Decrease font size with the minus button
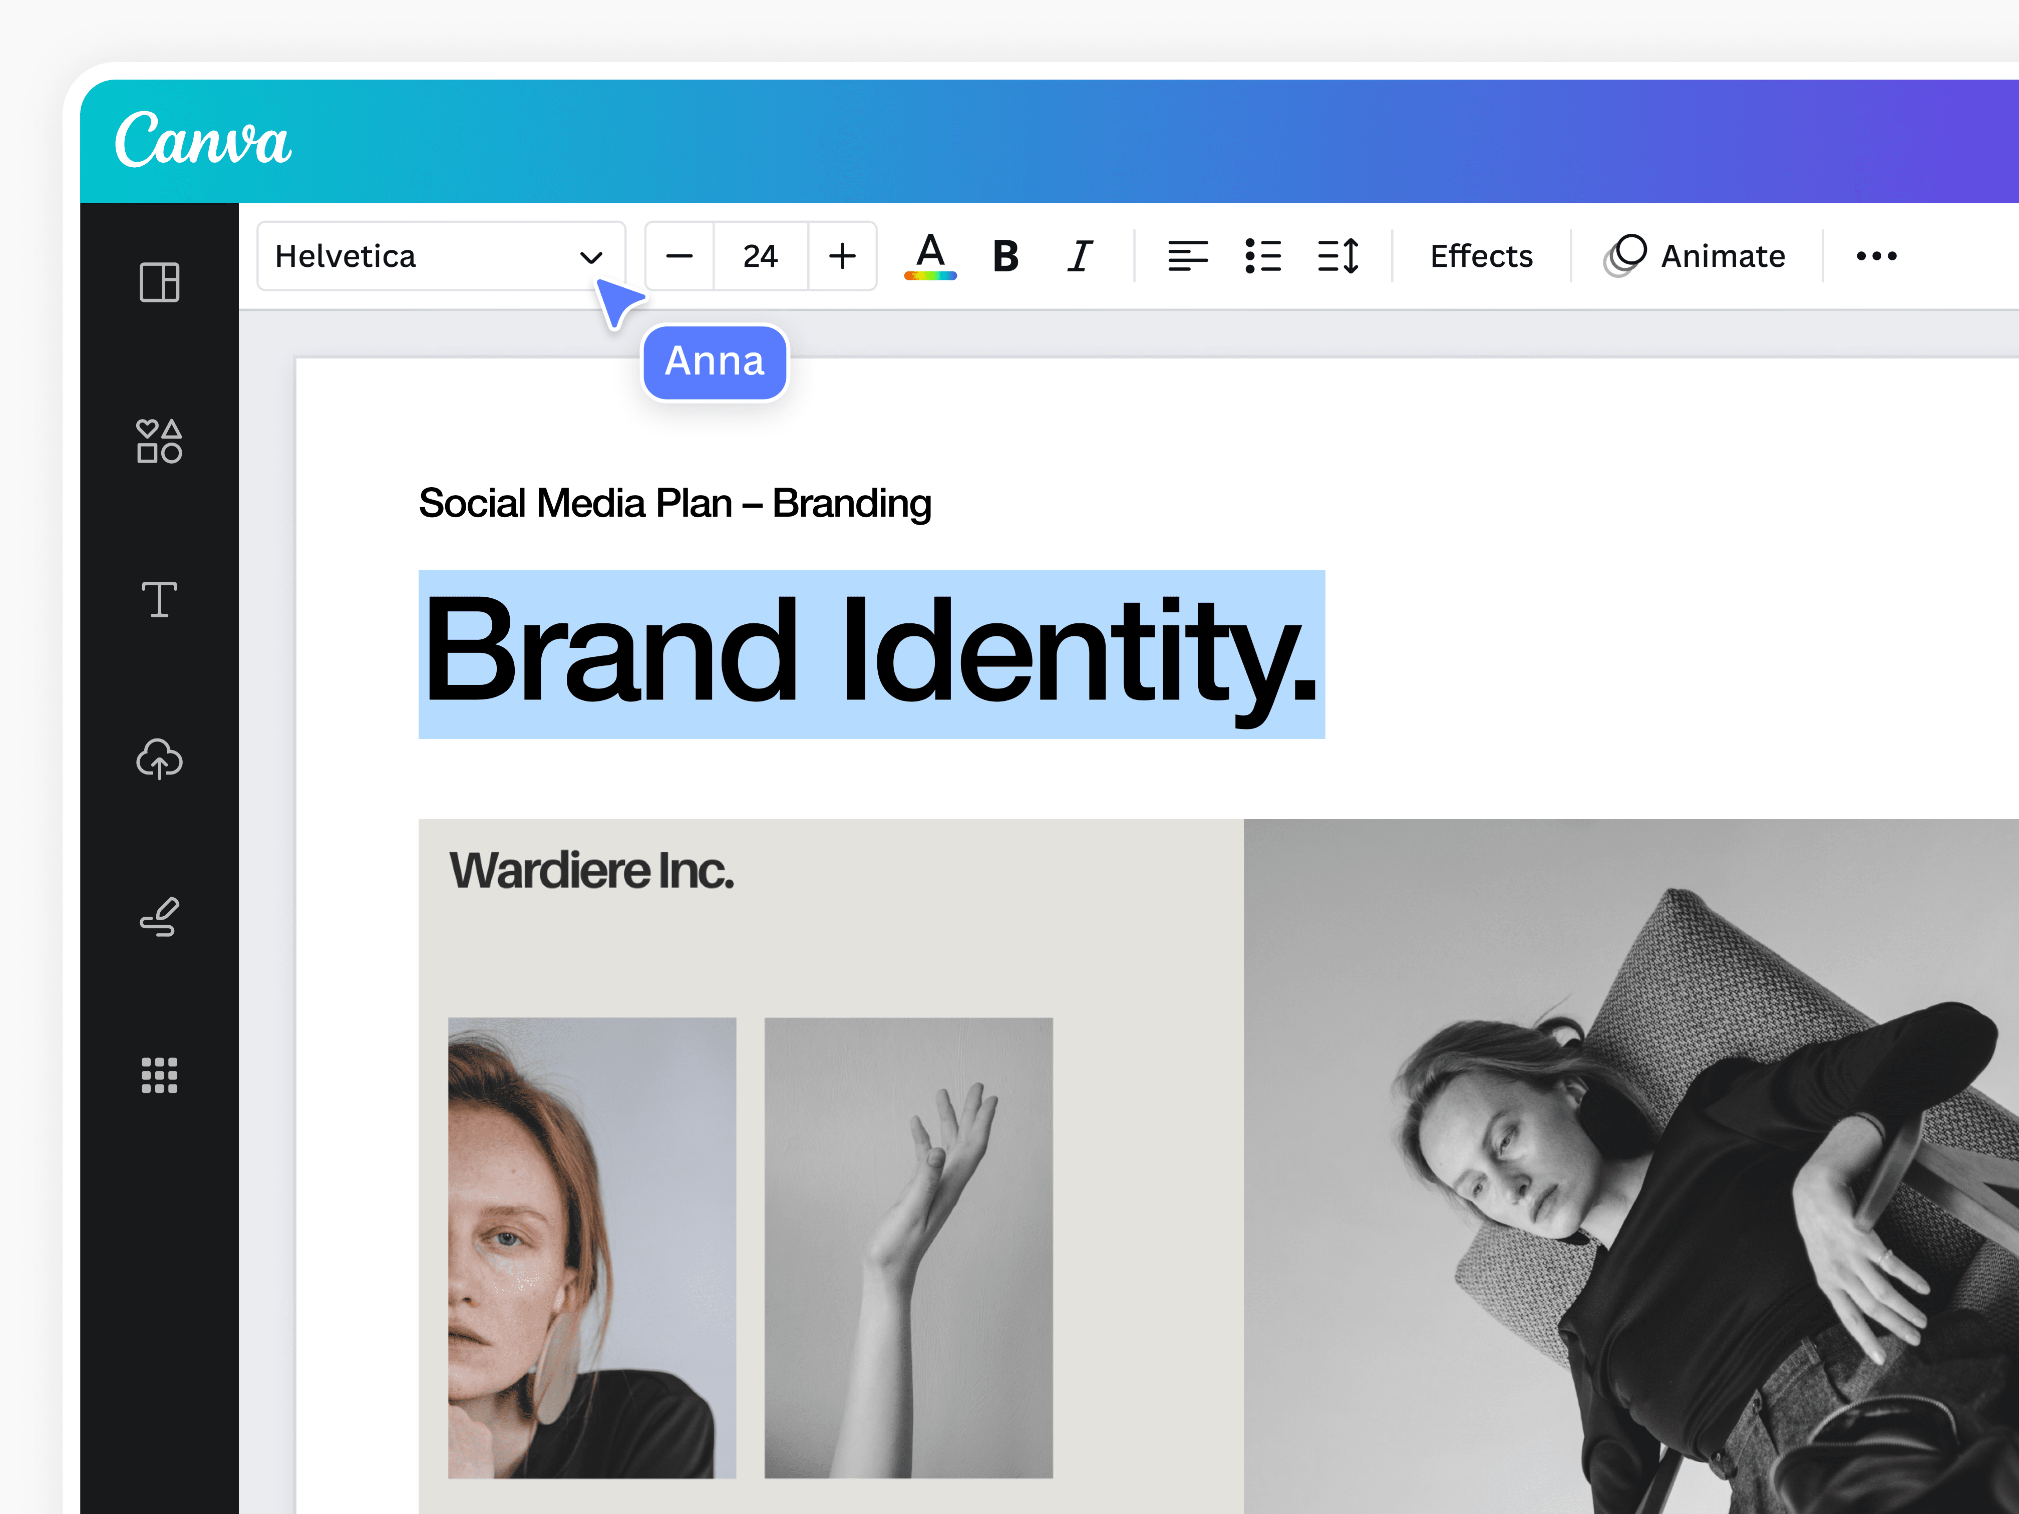Screen dimensions: 2019x1514 pyautogui.click(x=679, y=256)
